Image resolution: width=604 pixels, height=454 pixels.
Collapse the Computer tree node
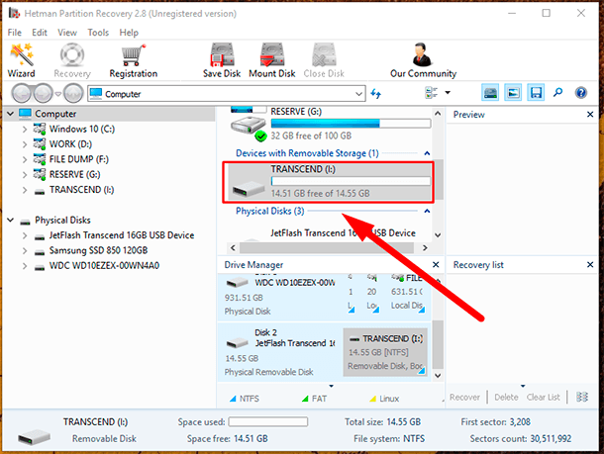(11, 114)
